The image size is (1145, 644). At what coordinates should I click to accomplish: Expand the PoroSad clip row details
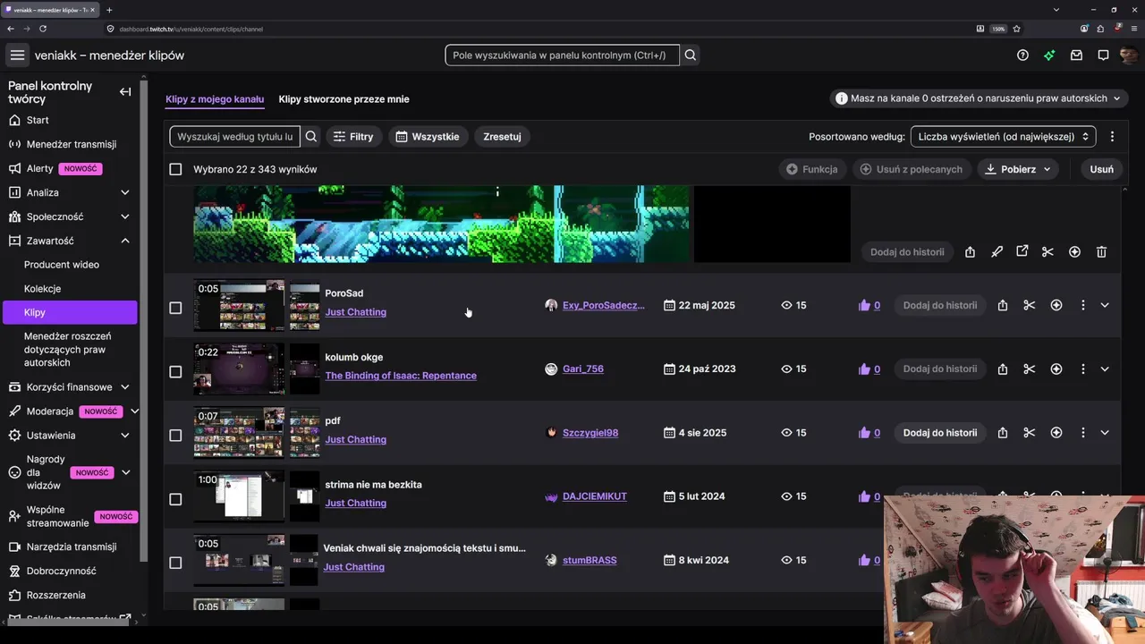click(1105, 305)
